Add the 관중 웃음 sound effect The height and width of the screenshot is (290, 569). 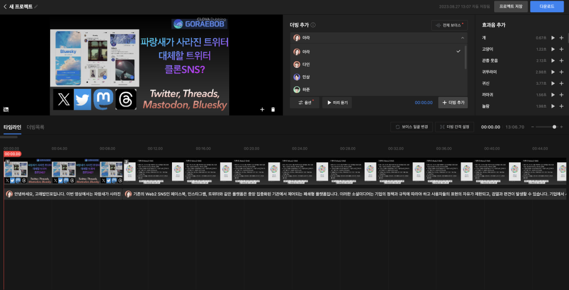click(561, 61)
